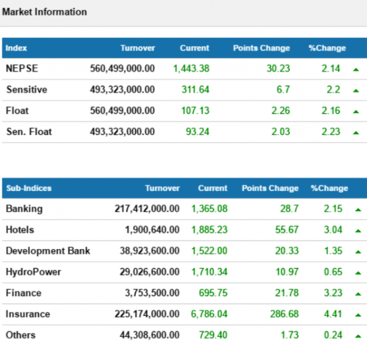This screenshot has width=367, height=345.
Task: Click Sen. Float percent change 2.23
Action: pos(331,132)
